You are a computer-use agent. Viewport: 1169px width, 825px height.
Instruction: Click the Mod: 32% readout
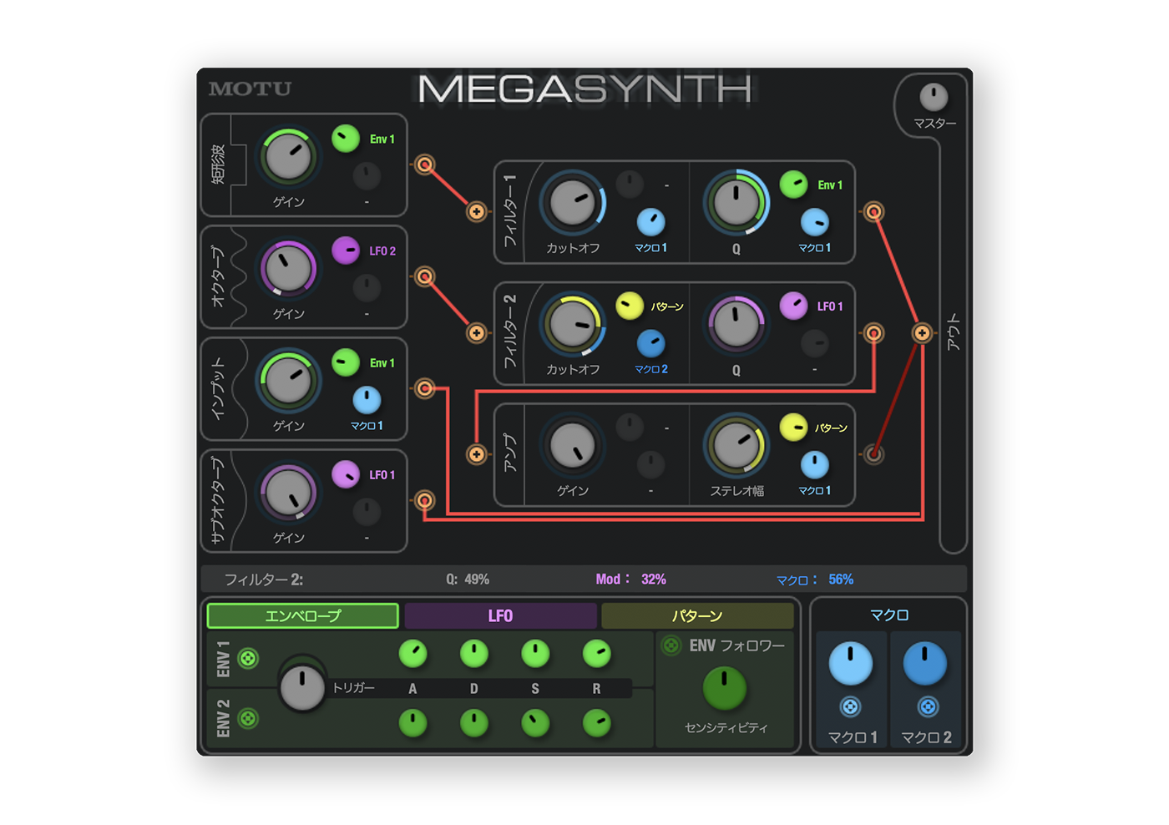point(630,580)
